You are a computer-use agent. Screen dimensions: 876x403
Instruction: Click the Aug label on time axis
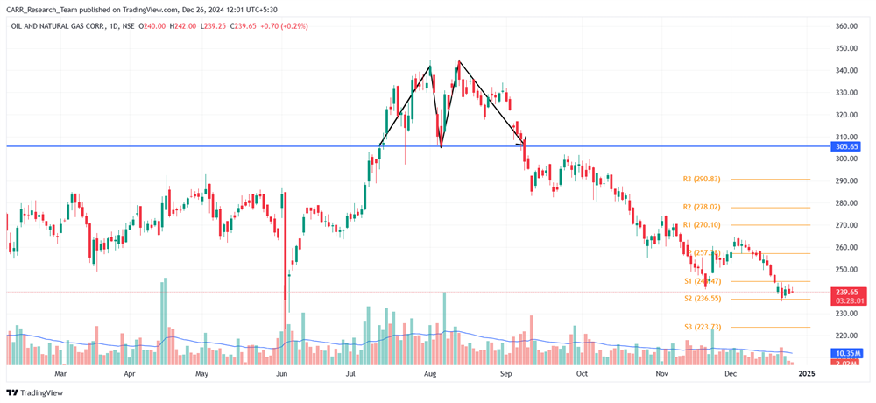[430, 373]
